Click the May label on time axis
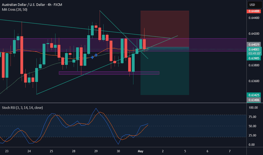Viewport: 263px width, 155px height. (x=141, y=151)
